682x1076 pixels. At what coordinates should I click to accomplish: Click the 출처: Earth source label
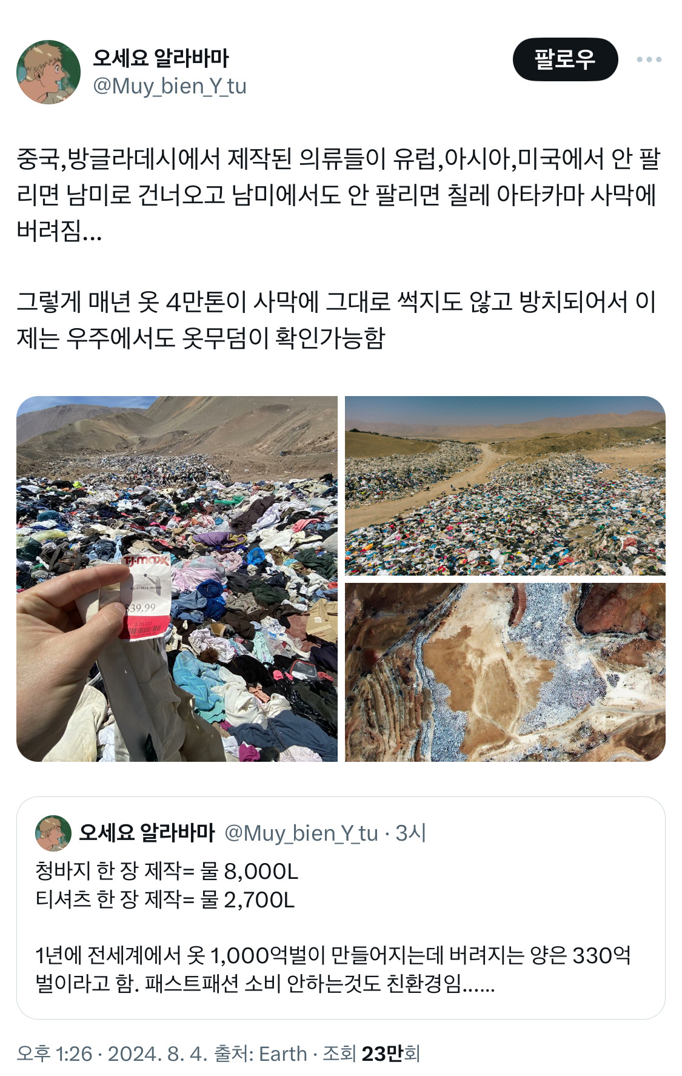(261, 1054)
